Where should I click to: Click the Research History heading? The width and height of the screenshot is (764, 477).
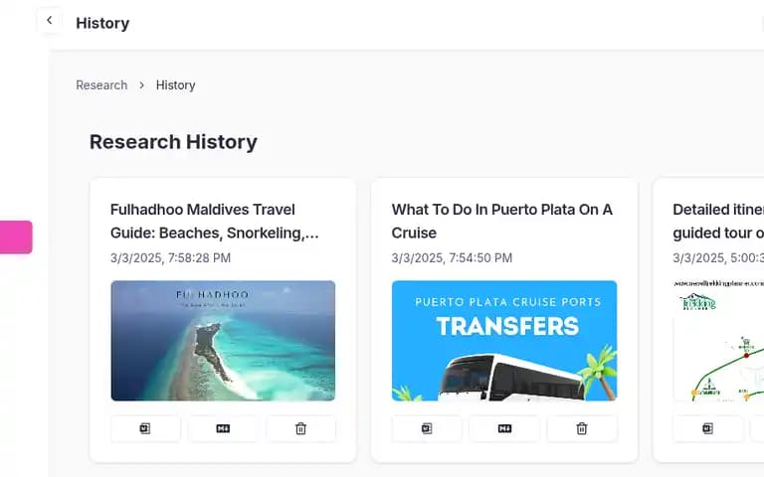[173, 142]
